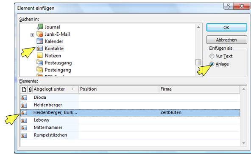
Task: Sort list by Position column header
Action: 119,89
